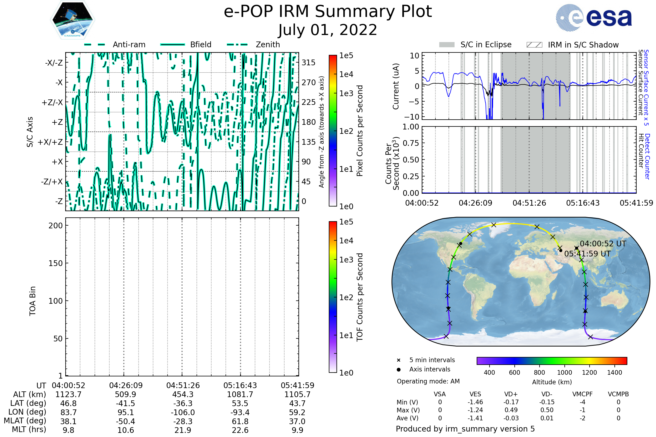Image resolution: width=656 pixels, height=437 pixels.
Task: Click the IRM in S/C Shadow hatched patch
Action: pyautogui.click(x=534, y=45)
